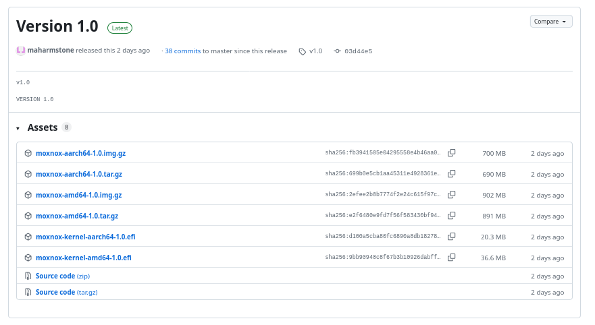Click the Assets heading

tap(43, 127)
